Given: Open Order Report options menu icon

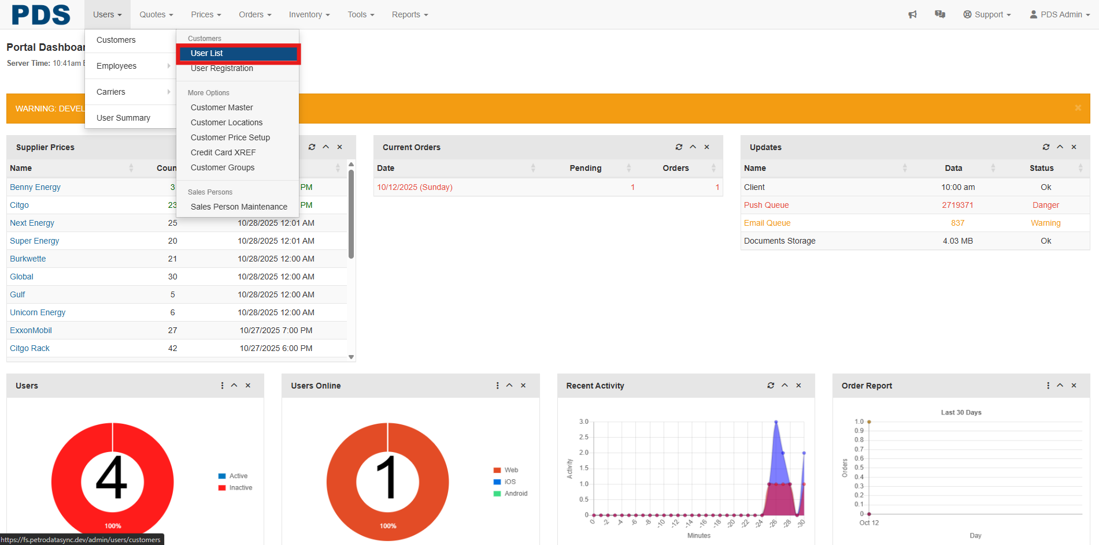Looking at the screenshot, I should coord(1048,386).
